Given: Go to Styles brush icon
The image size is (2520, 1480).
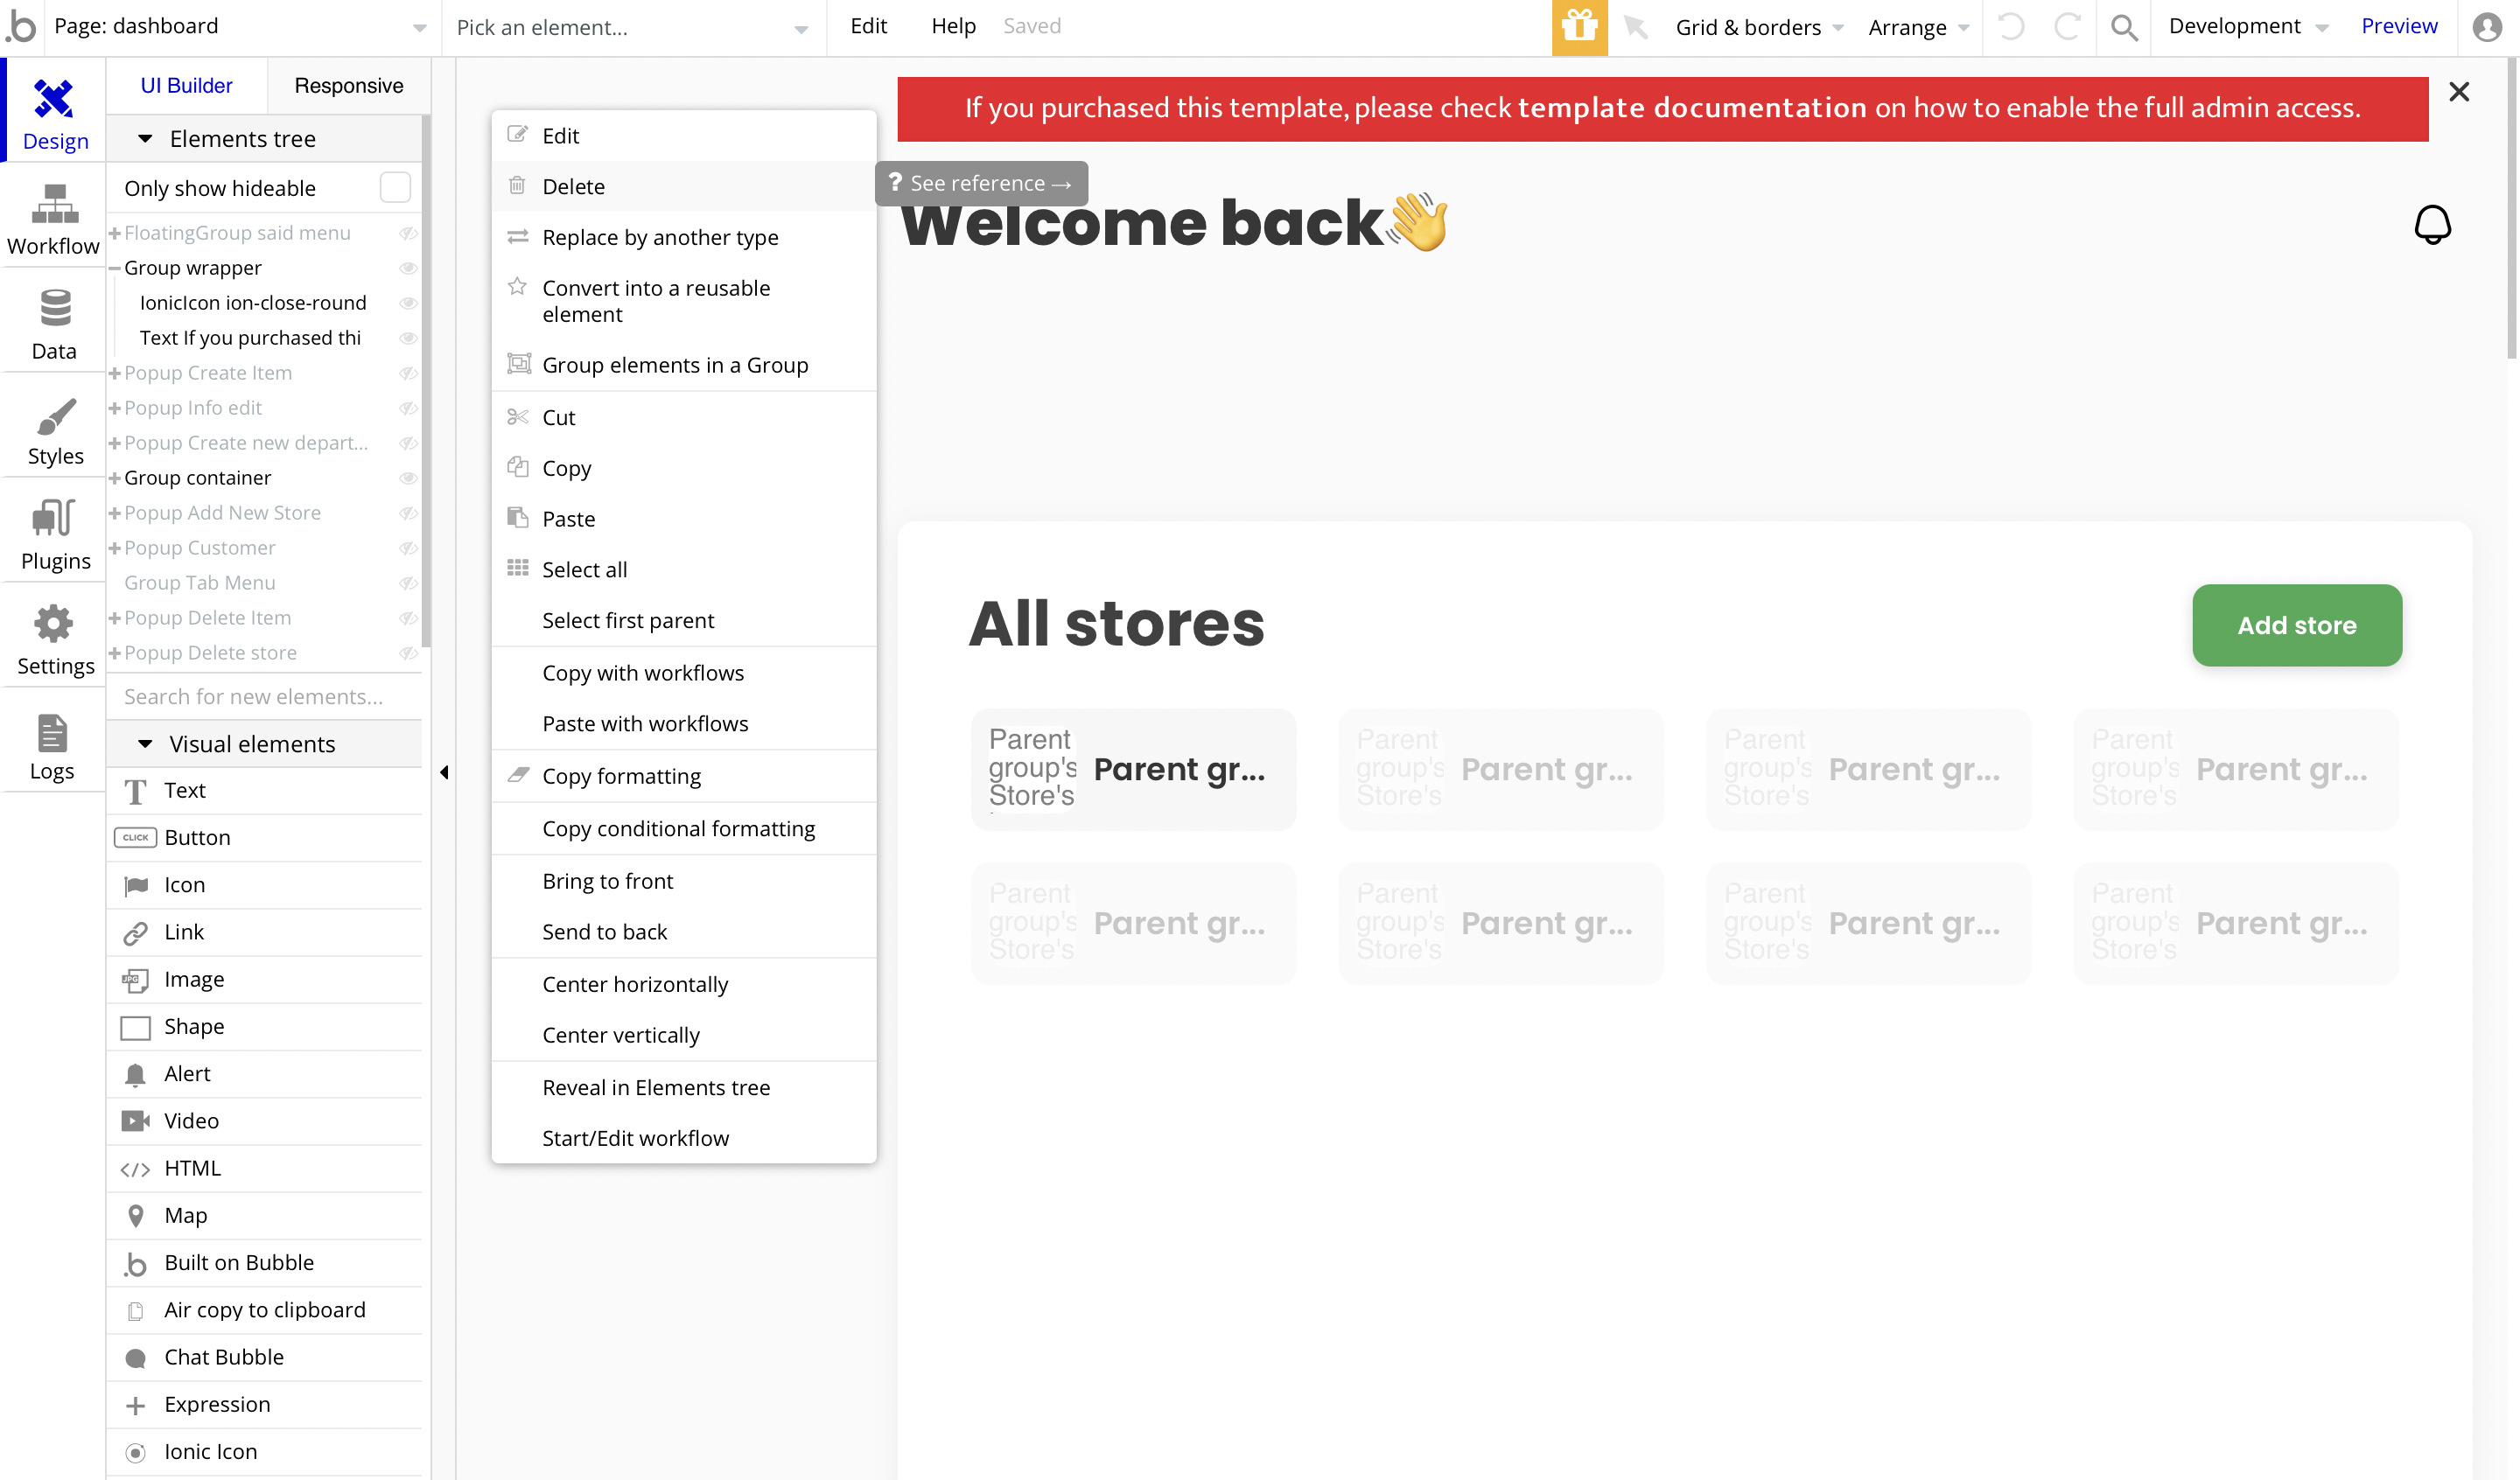Looking at the screenshot, I should (x=54, y=430).
